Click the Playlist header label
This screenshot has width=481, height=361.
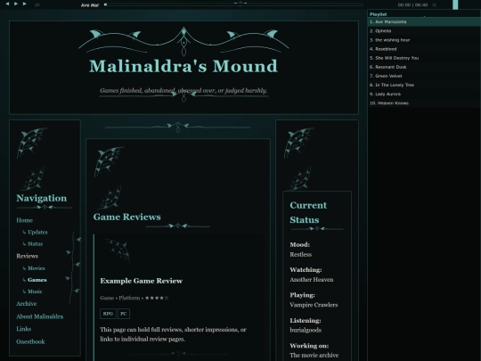[x=378, y=14]
